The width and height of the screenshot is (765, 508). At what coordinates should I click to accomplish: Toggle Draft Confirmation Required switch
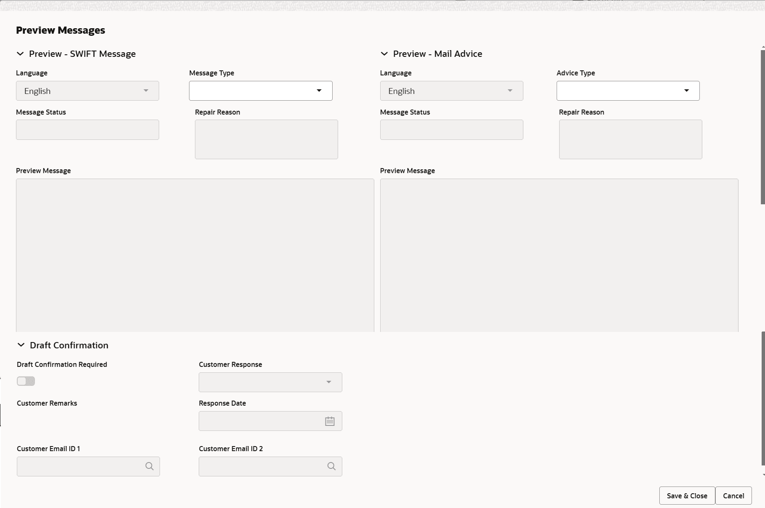pos(26,381)
